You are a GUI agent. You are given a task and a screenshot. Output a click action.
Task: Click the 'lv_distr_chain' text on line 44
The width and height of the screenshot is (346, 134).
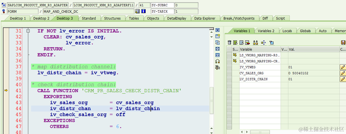tap(138, 108)
